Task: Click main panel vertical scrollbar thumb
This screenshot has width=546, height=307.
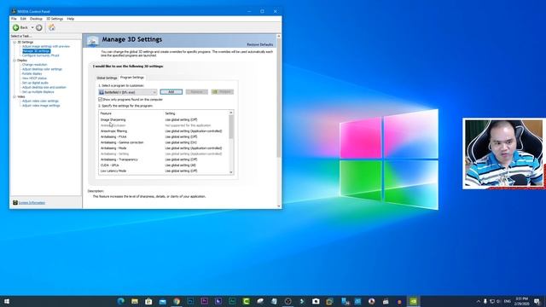Action: point(279,98)
